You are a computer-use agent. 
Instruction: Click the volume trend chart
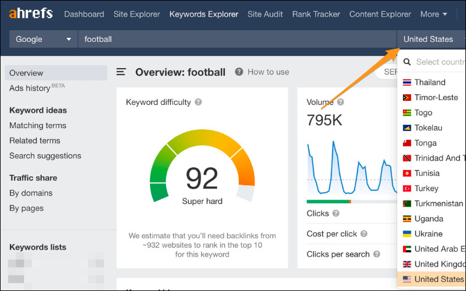click(x=352, y=168)
